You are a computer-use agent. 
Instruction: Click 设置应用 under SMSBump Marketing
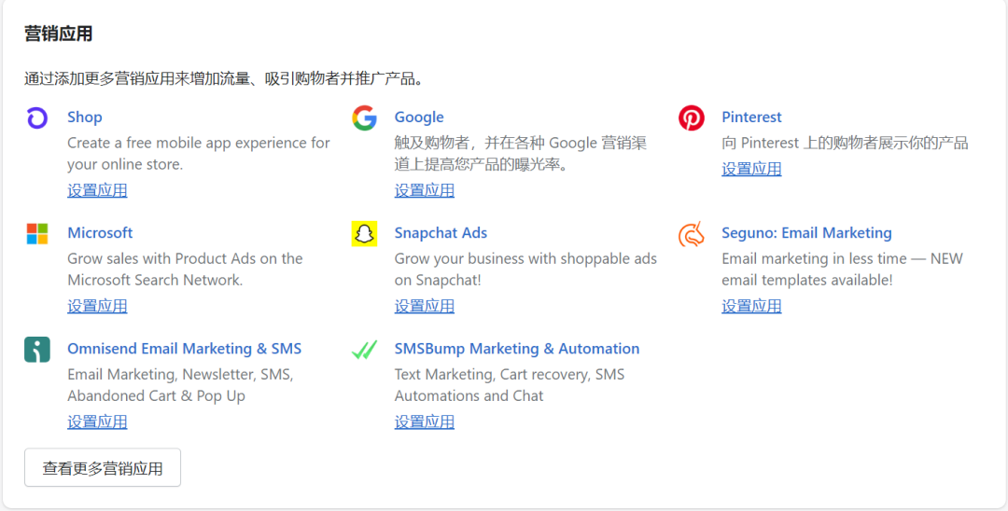pos(425,421)
